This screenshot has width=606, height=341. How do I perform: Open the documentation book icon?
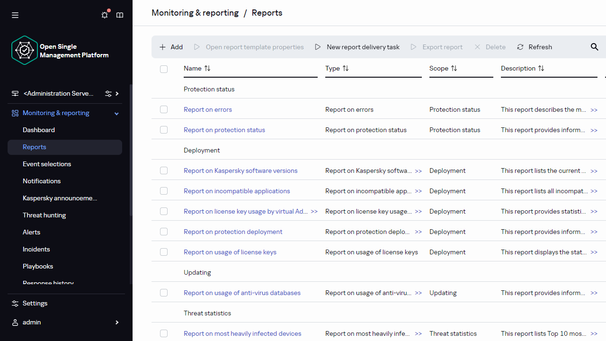click(120, 15)
